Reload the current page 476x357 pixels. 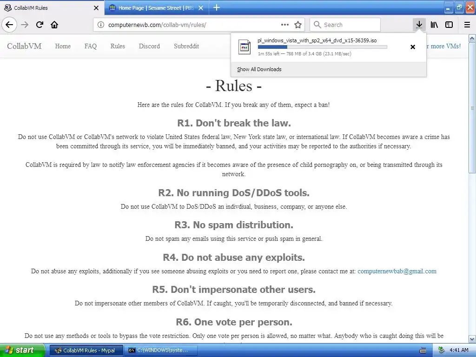pyautogui.click(x=40, y=25)
